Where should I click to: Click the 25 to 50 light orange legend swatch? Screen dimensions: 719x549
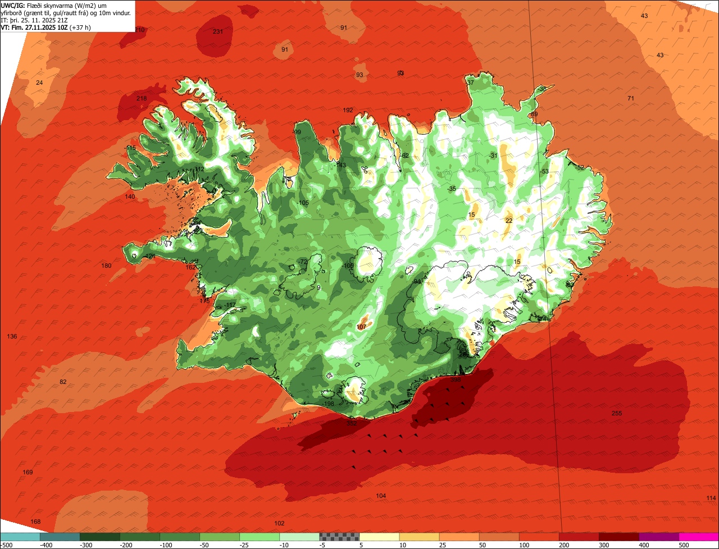coord(459,537)
